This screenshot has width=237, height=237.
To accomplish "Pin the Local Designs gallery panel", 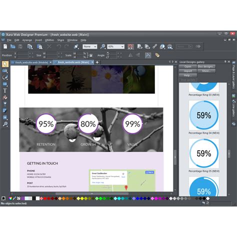I will (225, 61).
